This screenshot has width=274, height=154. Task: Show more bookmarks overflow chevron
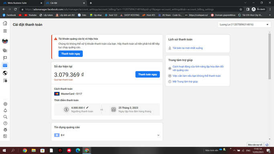click(x=270, y=15)
